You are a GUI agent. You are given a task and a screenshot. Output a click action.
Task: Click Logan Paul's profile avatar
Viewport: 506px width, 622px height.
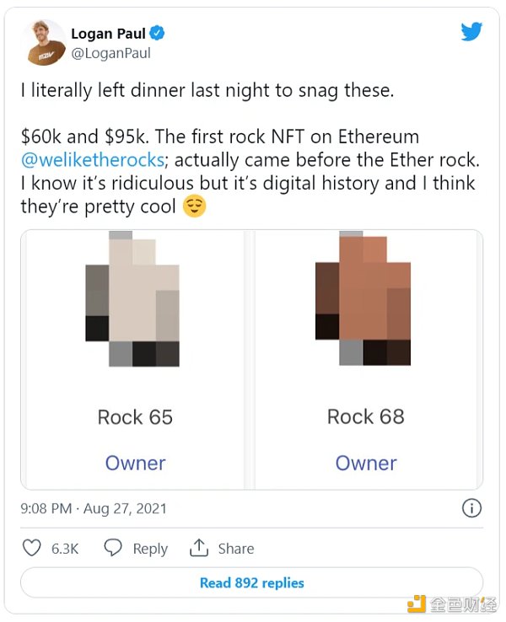pyautogui.click(x=46, y=43)
